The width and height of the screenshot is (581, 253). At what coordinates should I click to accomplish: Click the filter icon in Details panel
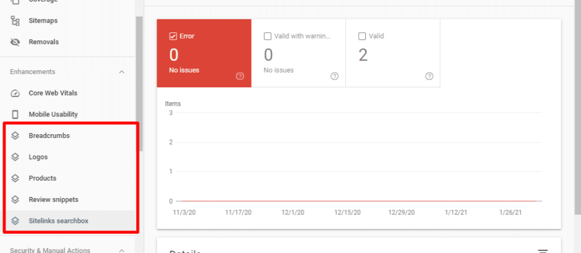(x=543, y=251)
